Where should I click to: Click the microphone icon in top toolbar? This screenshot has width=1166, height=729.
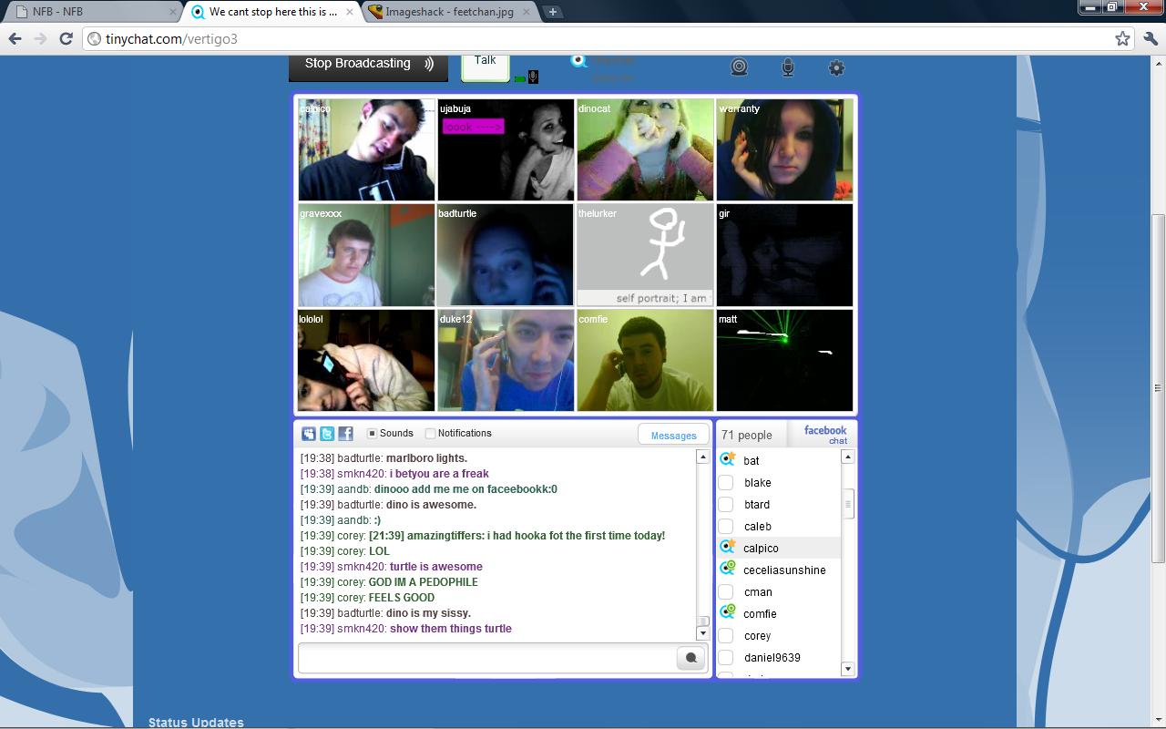coord(788,67)
